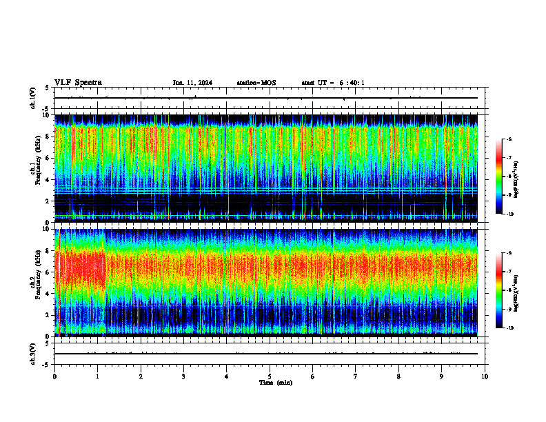
Task: Click the ch.2 frequency tick label "6"
Action: pos(48,272)
